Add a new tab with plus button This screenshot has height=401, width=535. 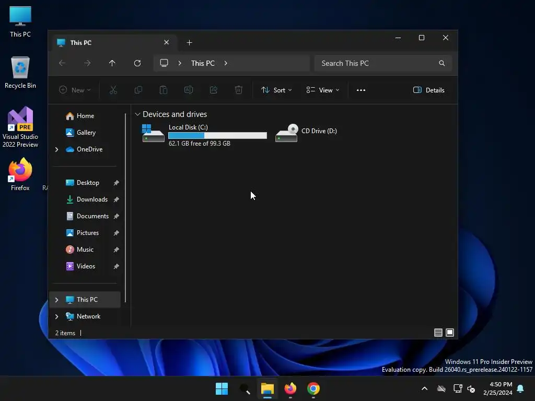[189, 43]
